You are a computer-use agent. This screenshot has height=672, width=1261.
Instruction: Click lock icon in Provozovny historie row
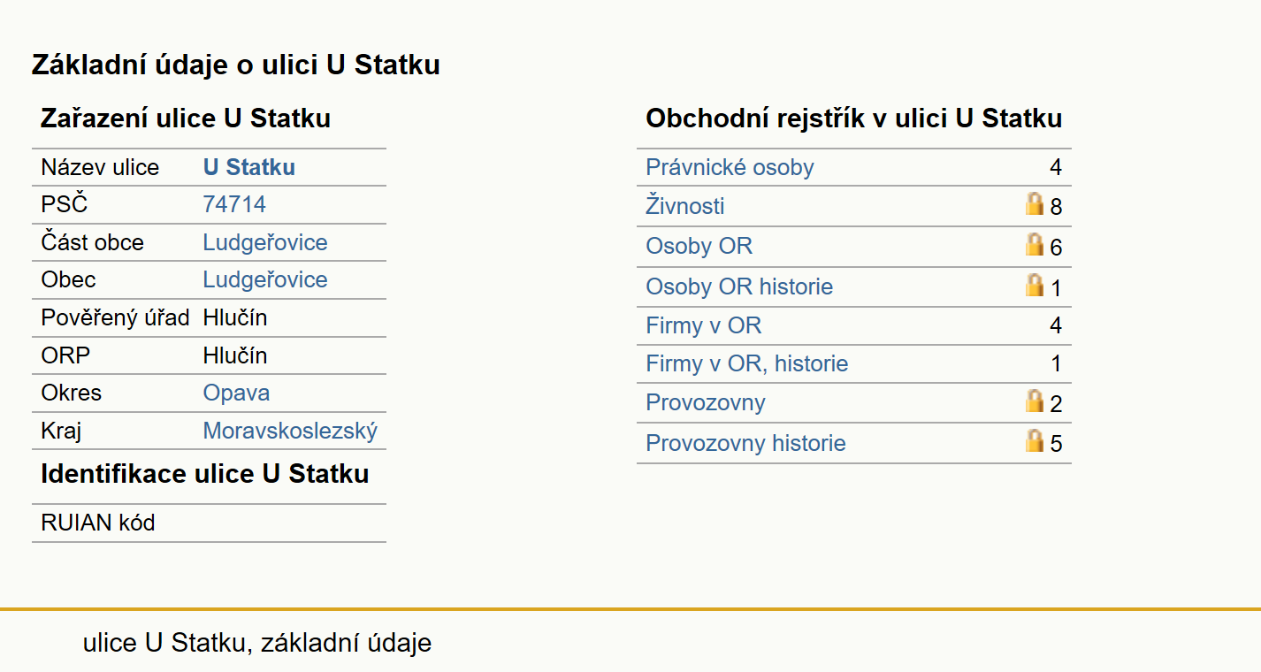(x=1035, y=441)
